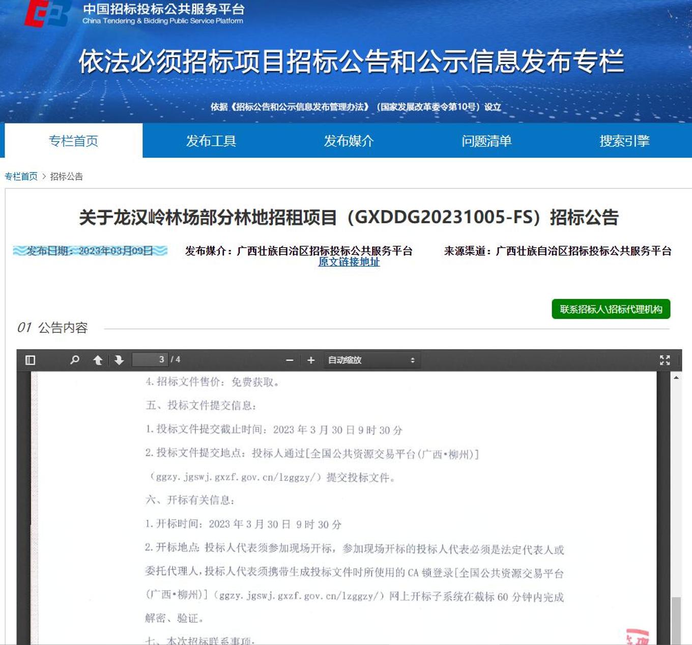
Task: Zoom out the PDF document
Action: tap(290, 360)
